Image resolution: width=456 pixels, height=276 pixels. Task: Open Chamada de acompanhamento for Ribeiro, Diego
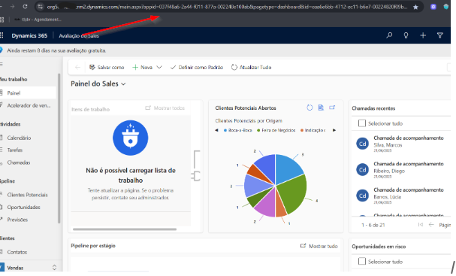coord(409,164)
